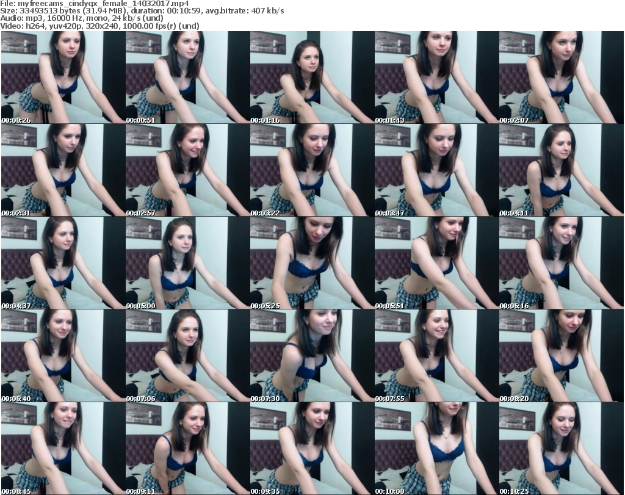Select the thumbnail timestamped 00:03:47
This screenshot has height=495, width=625.
tap(436, 170)
